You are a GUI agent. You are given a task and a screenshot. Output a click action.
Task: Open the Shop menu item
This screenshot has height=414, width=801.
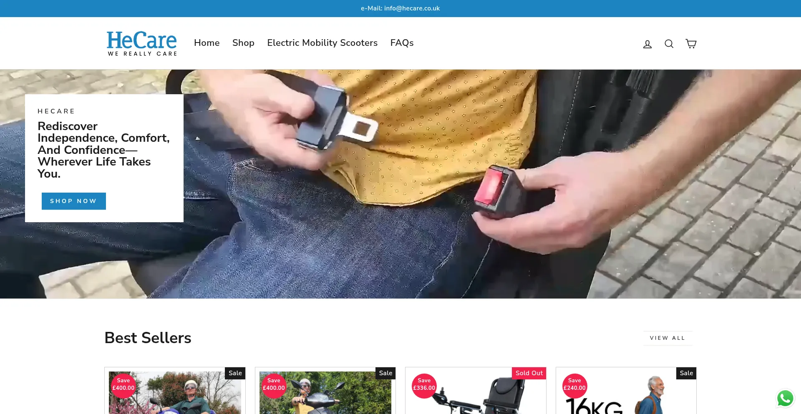[x=243, y=43]
